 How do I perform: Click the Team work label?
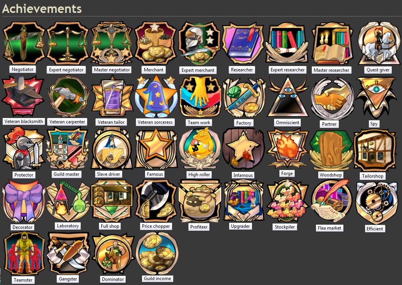coord(199,123)
